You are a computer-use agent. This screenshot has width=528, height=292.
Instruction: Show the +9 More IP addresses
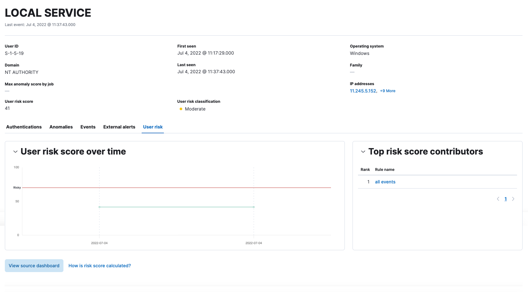[x=388, y=91]
